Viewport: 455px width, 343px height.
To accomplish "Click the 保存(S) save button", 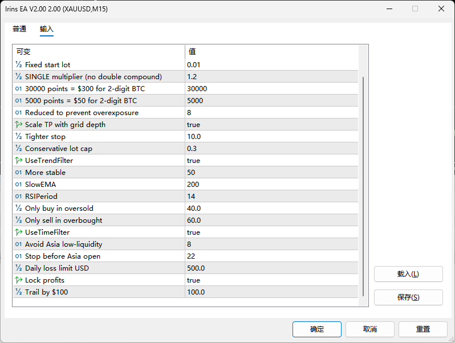I will pyautogui.click(x=408, y=297).
